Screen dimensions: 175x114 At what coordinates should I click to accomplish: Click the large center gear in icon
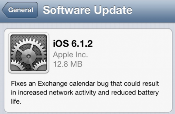[29, 55]
